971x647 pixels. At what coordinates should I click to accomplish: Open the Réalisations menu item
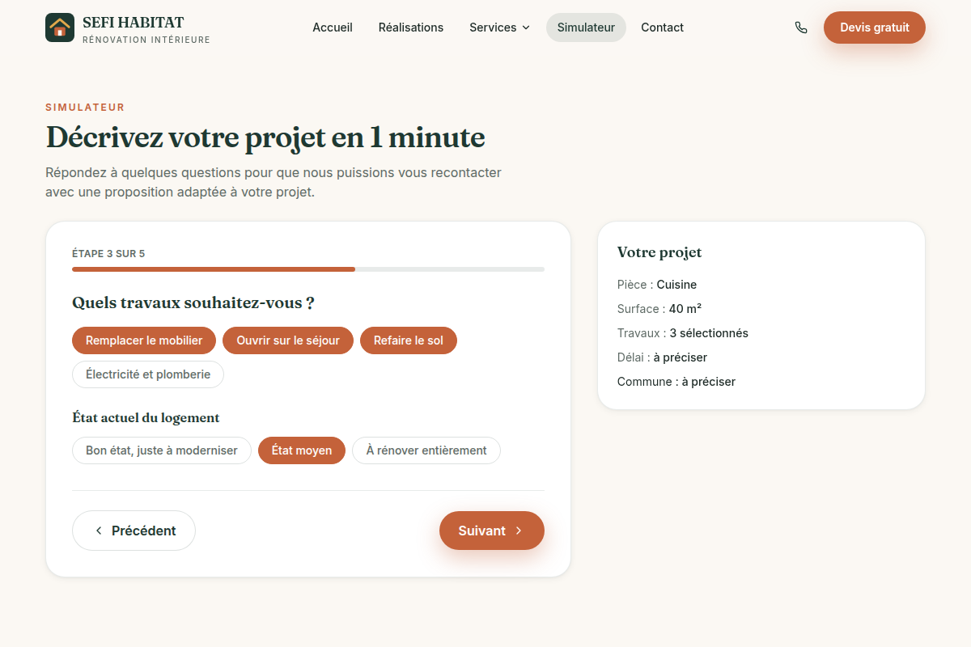[411, 27]
